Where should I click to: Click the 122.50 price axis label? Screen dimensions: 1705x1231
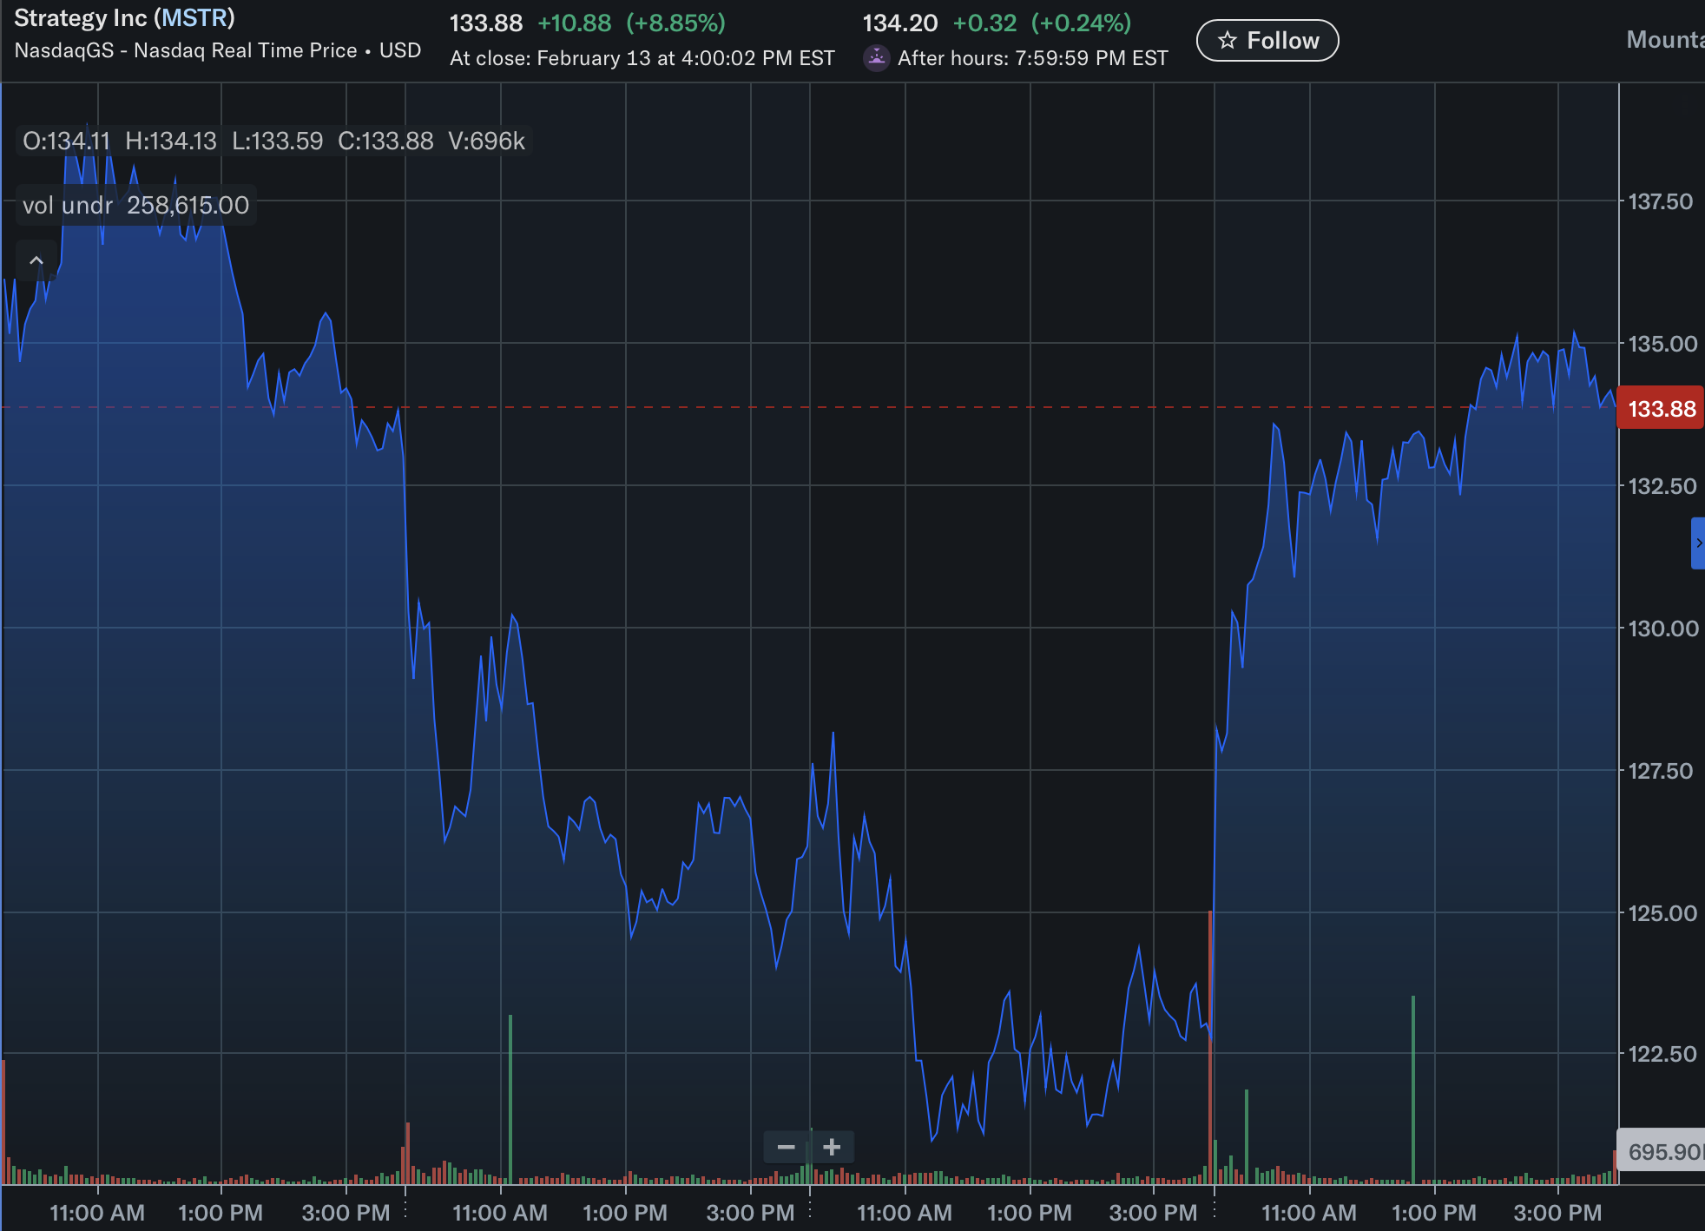click(x=1662, y=1054)
